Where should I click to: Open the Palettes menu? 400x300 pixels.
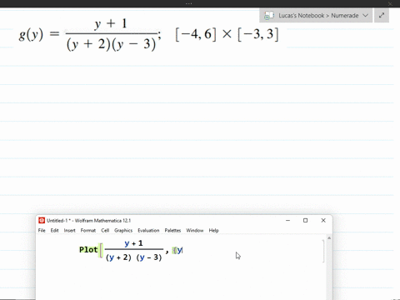172,230
